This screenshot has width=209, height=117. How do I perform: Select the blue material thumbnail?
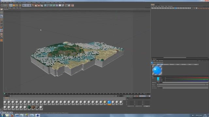109,102
